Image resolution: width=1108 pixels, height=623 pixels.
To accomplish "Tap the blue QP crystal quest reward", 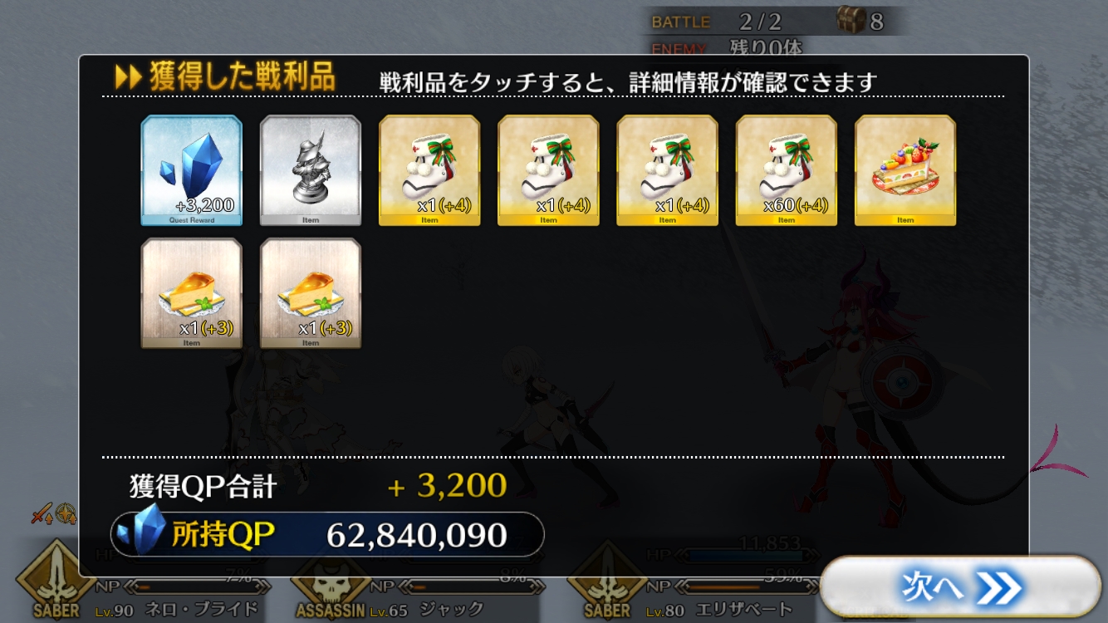I will click(191, 170).
